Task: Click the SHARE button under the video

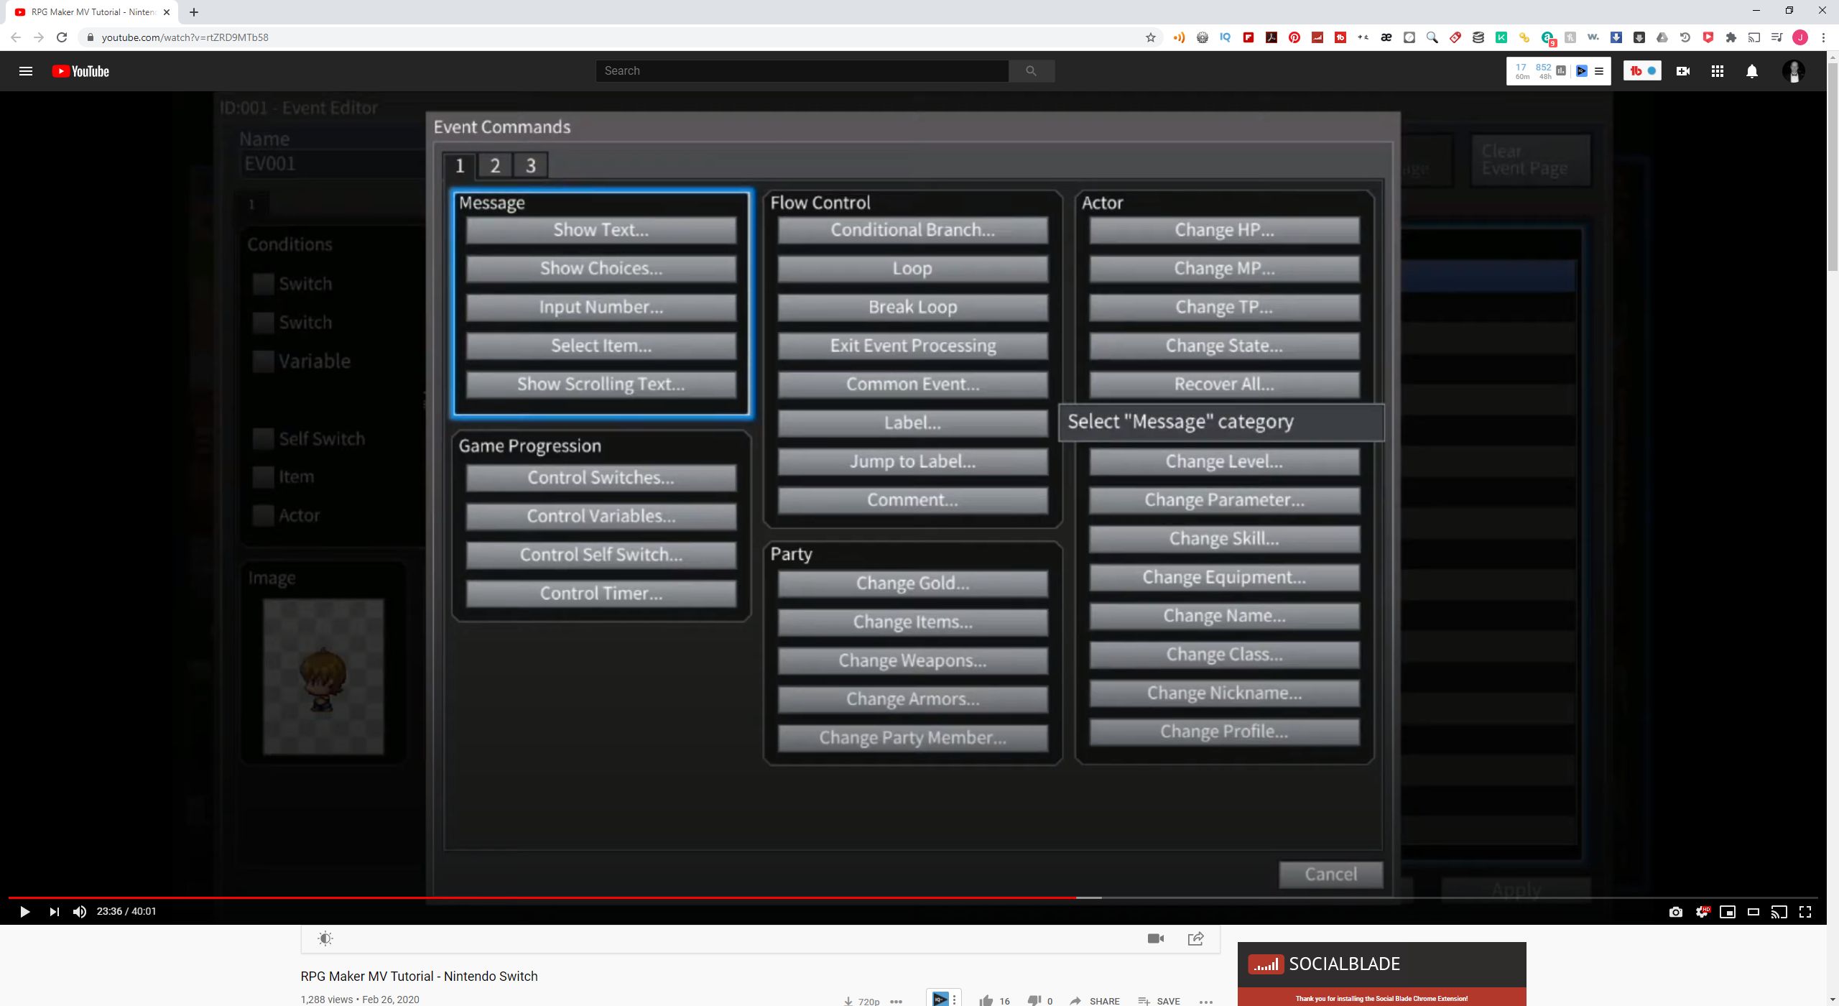Action: 1095,1000
